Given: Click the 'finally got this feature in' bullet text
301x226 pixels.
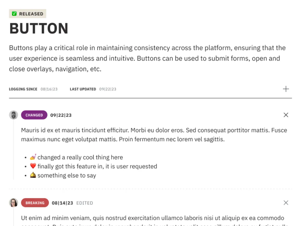Looking at the screenshot, I should (97, 166).
